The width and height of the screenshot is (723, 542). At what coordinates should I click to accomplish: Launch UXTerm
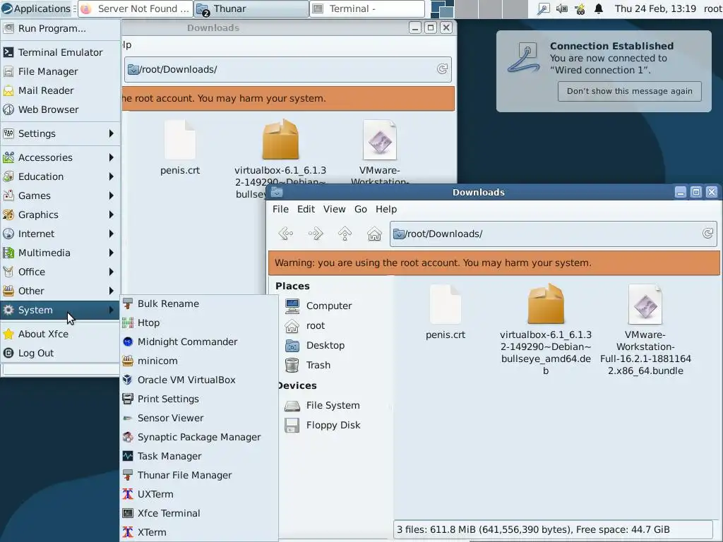coord(198,494)
